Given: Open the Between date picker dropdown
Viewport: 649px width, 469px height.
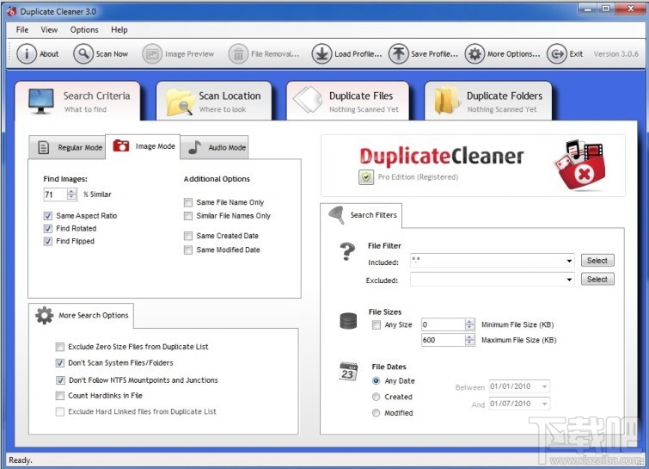Looking at the screenshot, I should [x=544, y=386].
